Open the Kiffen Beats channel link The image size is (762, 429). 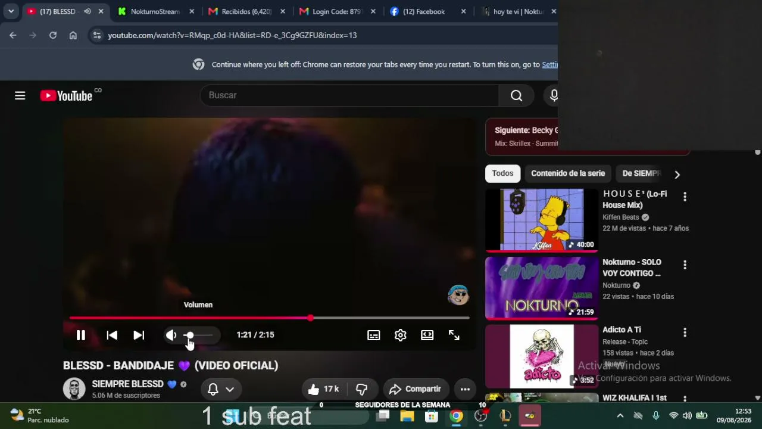click(620, 217)
